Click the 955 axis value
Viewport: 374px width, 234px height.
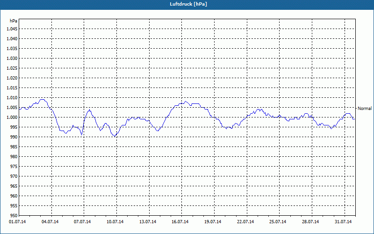(14, 205)
